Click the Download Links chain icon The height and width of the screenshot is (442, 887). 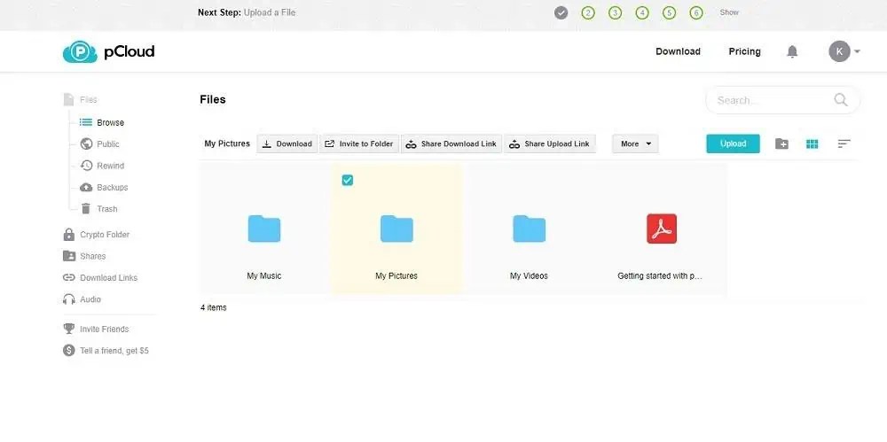click(69, 277)
